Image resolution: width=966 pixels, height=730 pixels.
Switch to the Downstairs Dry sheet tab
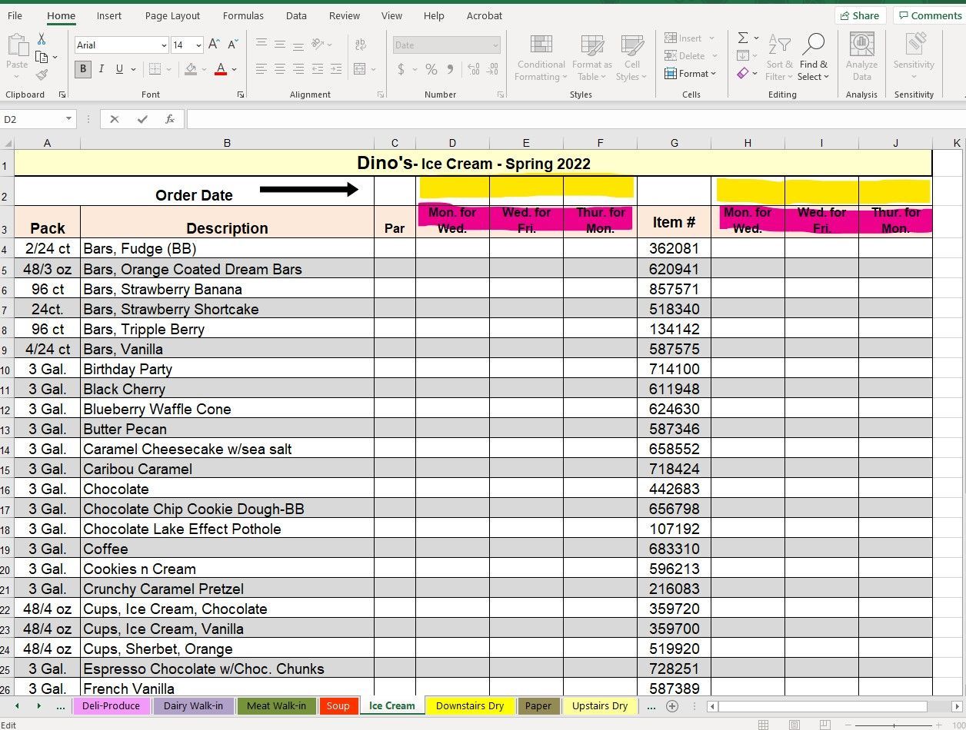coord(470,706)
